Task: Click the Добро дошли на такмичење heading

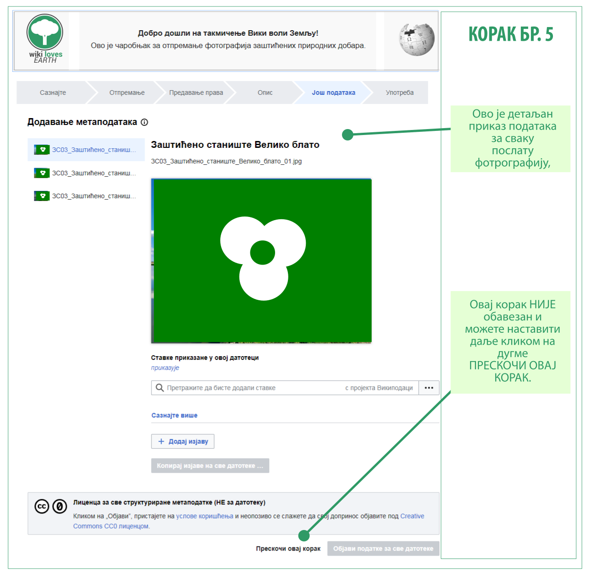Action: [x=228, y=33]
